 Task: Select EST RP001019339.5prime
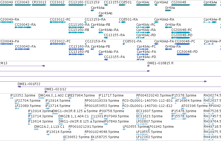[x=85, y=103]
